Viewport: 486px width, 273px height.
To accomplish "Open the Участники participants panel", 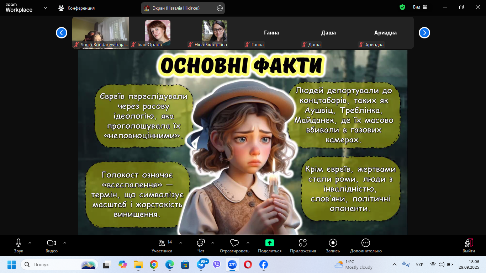I will coord(162,245).
